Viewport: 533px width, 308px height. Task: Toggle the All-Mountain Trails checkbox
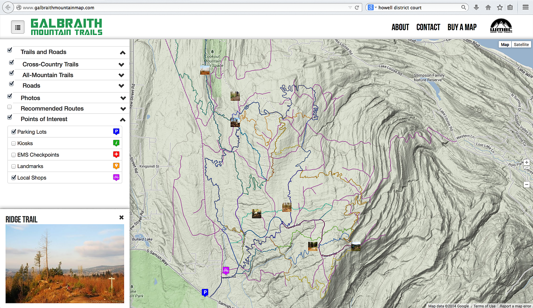[12, 73]
